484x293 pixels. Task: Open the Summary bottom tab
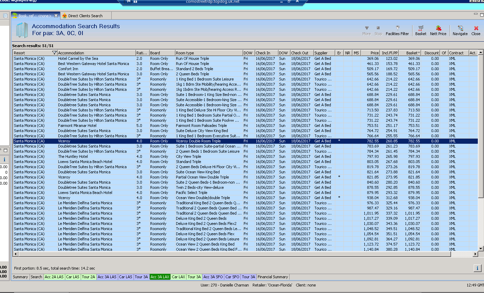20,277
